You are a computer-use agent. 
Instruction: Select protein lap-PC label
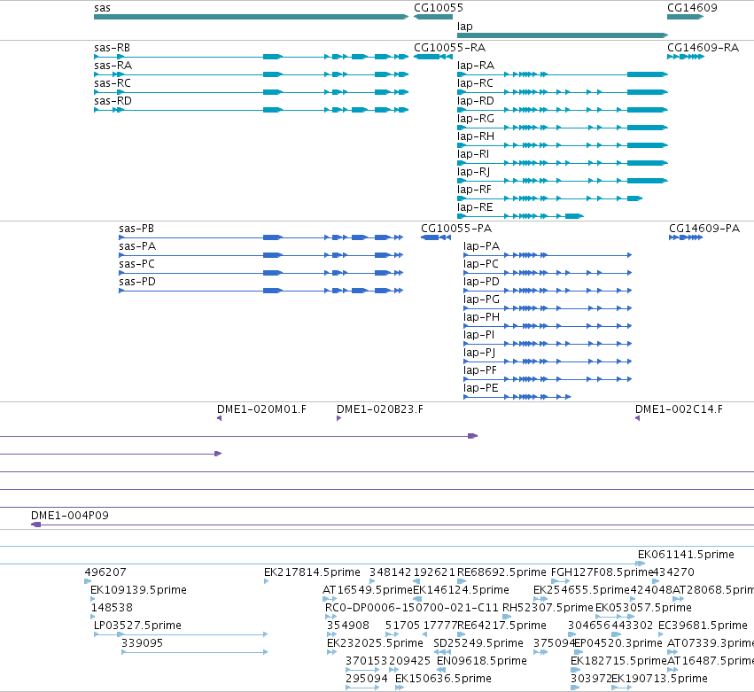point(481,264)
